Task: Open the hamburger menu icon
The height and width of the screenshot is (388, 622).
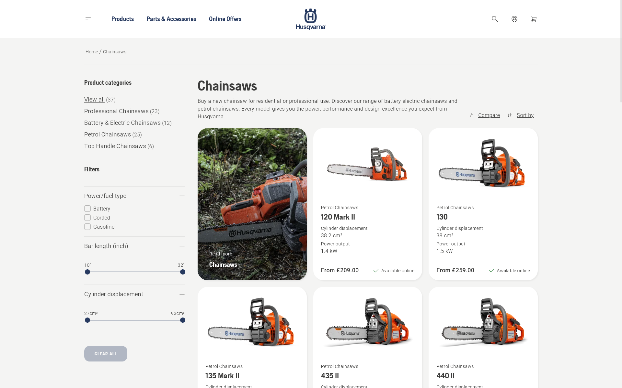Action: (x=88, y=19)
